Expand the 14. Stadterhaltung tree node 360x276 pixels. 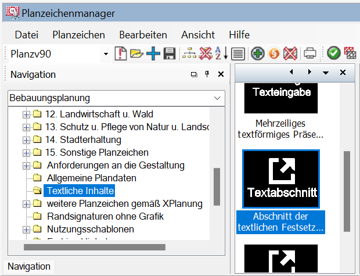pos(26,139)
